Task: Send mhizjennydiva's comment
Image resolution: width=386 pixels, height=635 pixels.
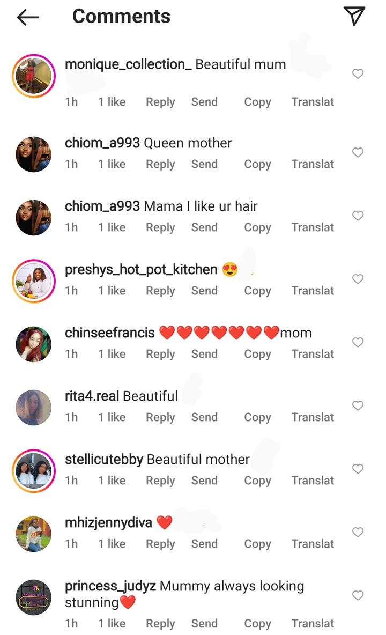Action: [204, 543]
